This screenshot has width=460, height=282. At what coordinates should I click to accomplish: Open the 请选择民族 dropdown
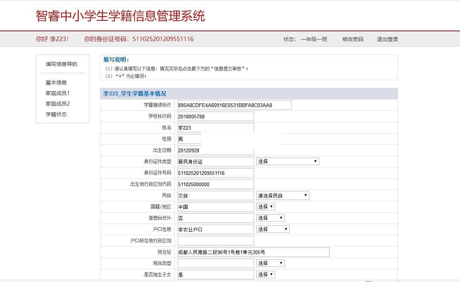pyautogui.click(x=282, y=195)
